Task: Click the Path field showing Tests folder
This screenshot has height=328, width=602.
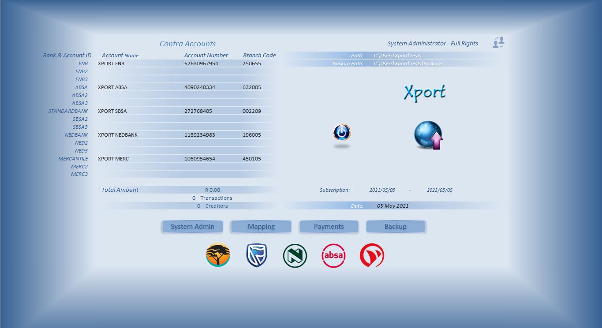Action: (x=397, y=56)
